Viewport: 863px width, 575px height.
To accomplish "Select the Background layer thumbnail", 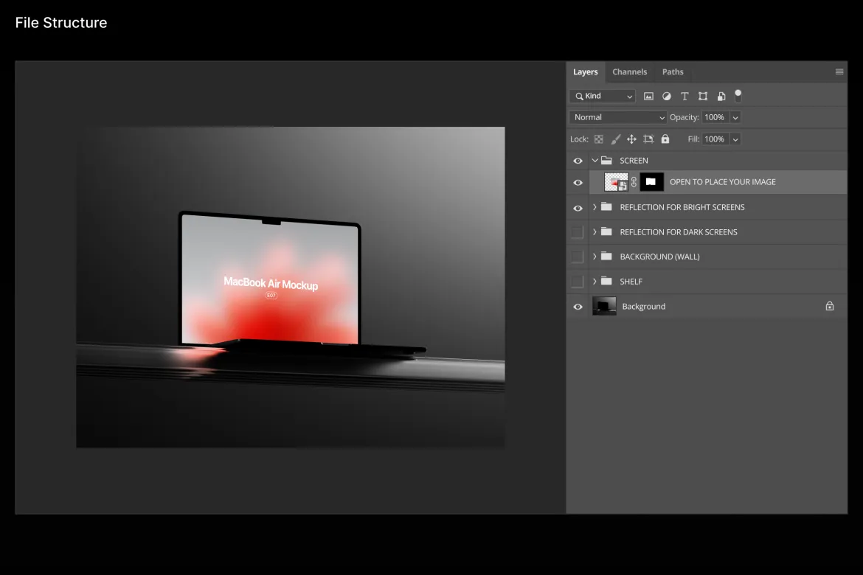I will [x=604, y=307].
